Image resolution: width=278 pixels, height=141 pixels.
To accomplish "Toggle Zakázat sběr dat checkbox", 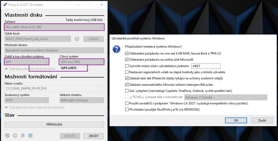I will (127, 78).
